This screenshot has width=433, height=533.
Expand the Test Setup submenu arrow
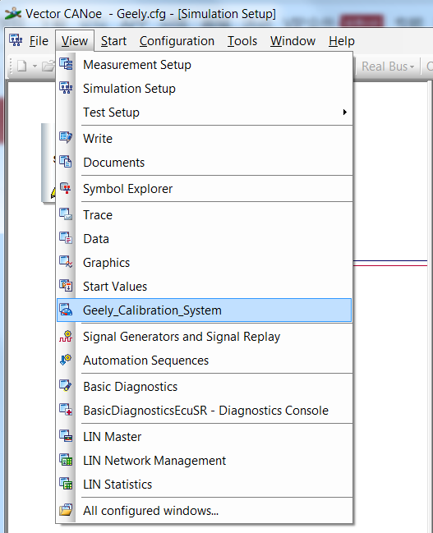pyautogui.click(x=345, y=112)
